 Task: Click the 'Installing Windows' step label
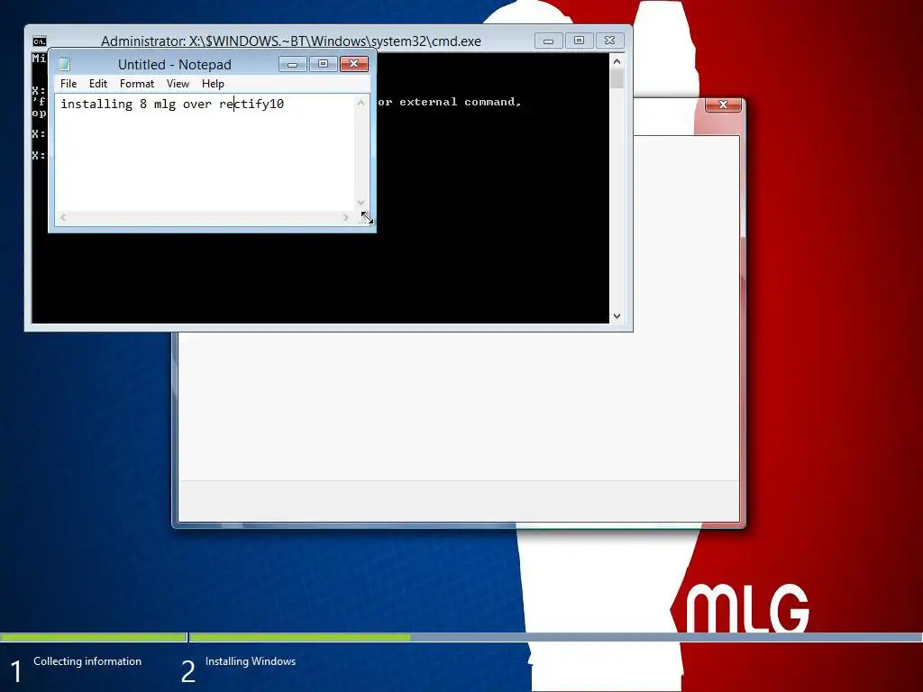[x=251, y=661]
